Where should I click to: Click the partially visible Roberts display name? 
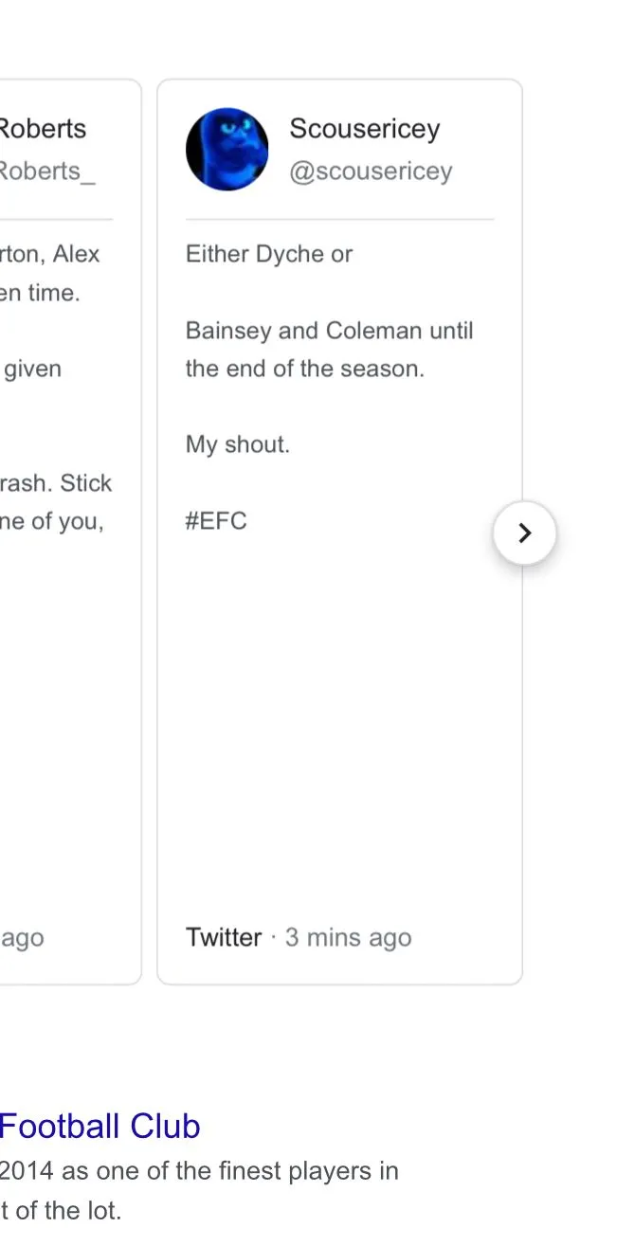point(43,129)
